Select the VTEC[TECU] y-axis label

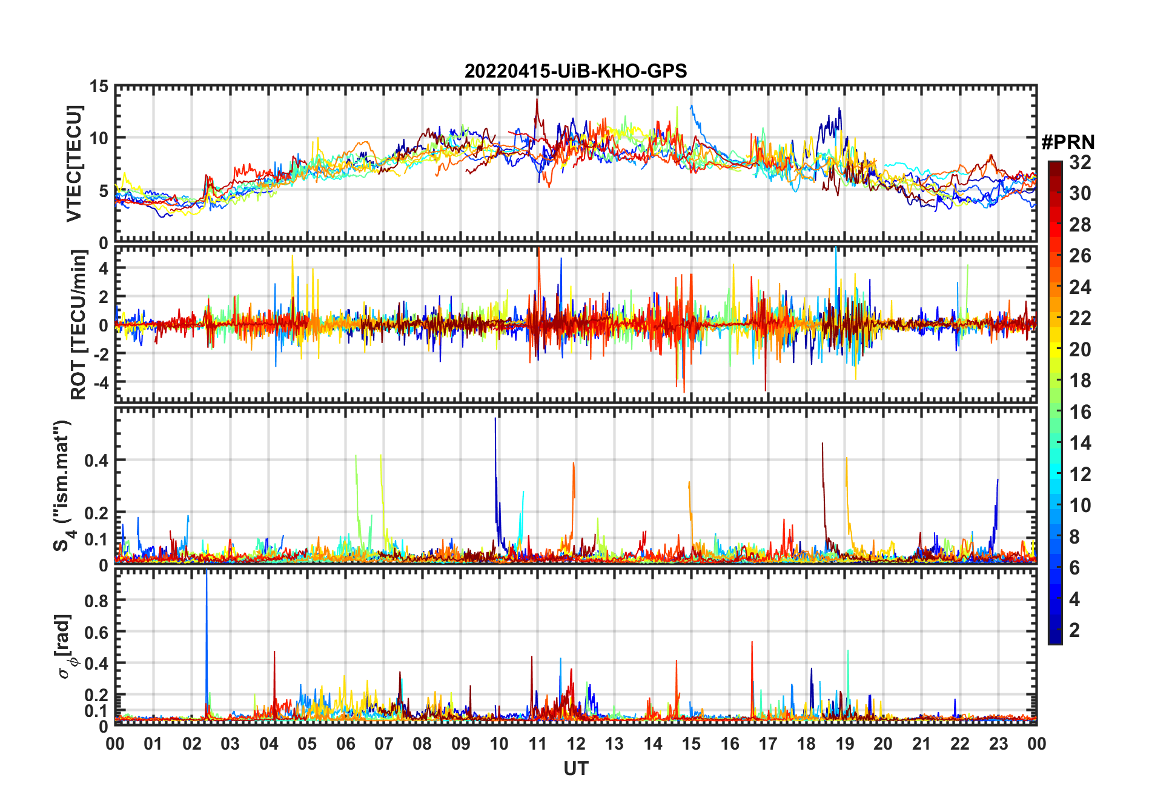pyautogui.click(x=74, y=164)
